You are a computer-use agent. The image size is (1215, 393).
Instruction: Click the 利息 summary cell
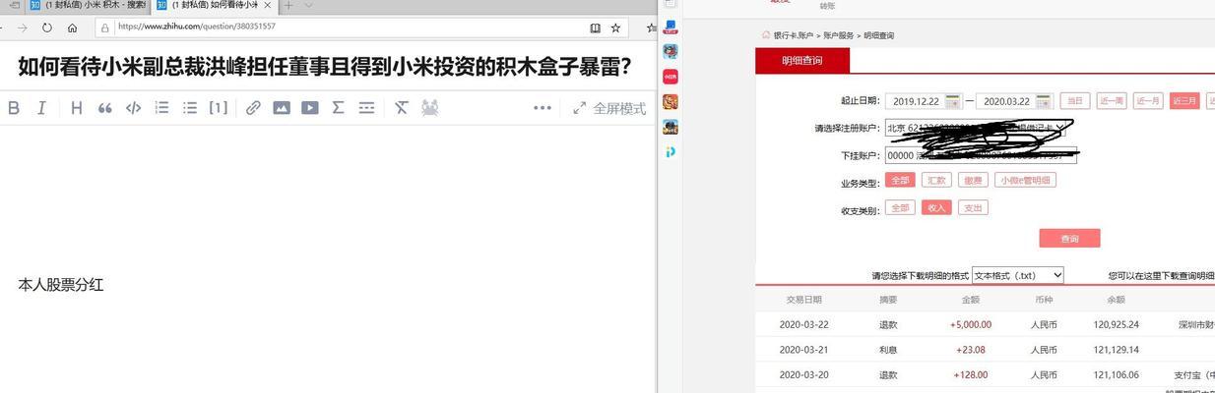point(888,350)
